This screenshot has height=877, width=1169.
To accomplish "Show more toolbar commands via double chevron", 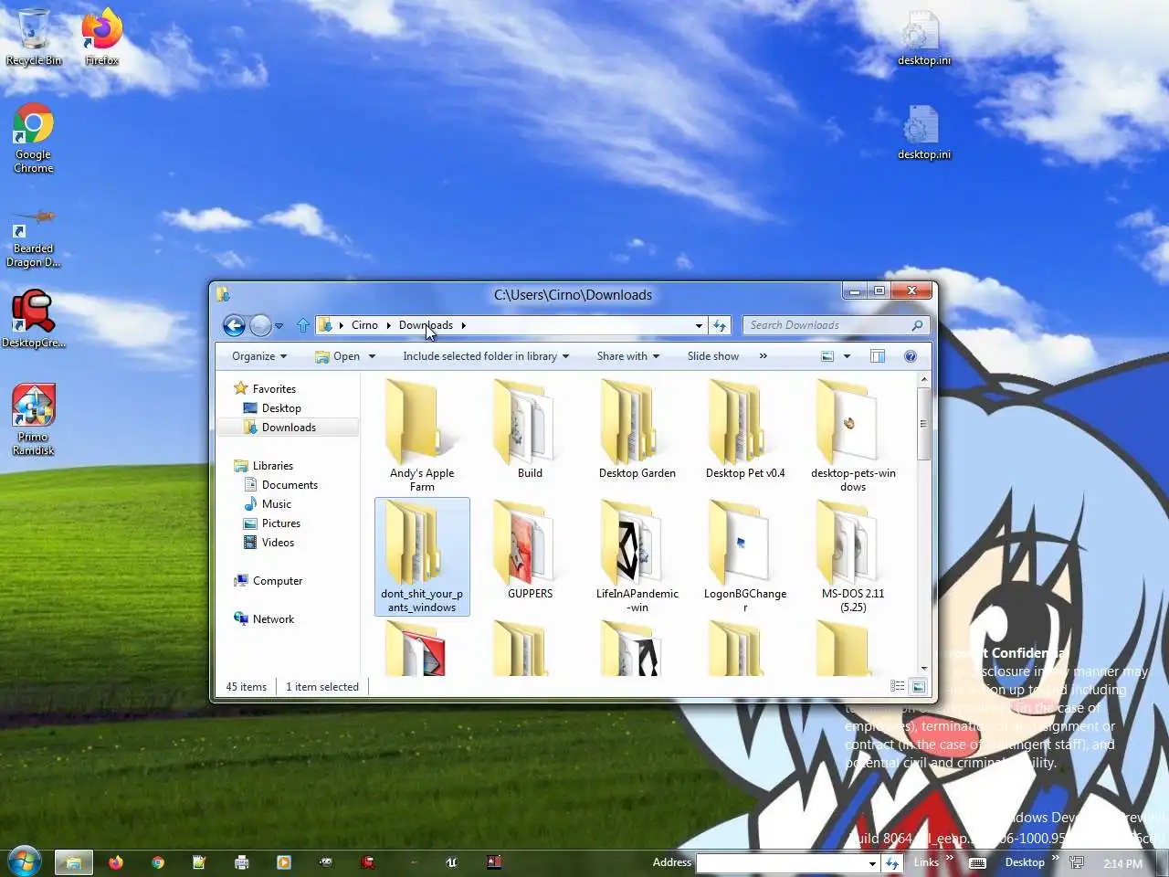I will click(x=764, y=356).
